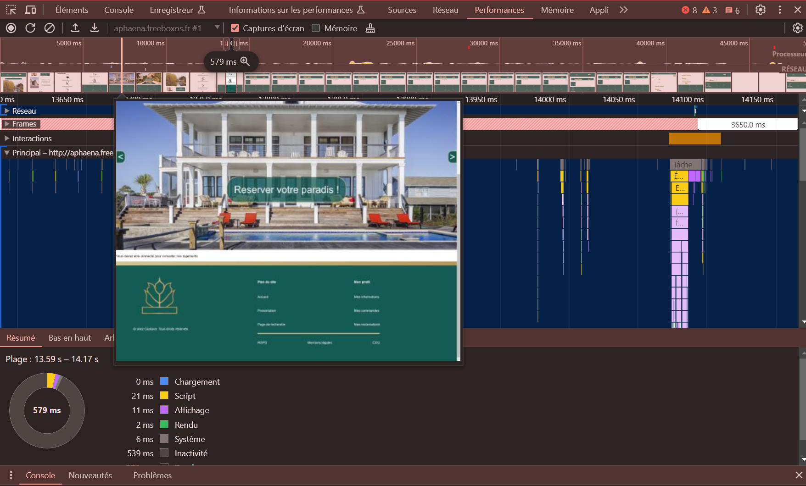Click the upload profile icon

pyautogui.click(x=75, y=28)
